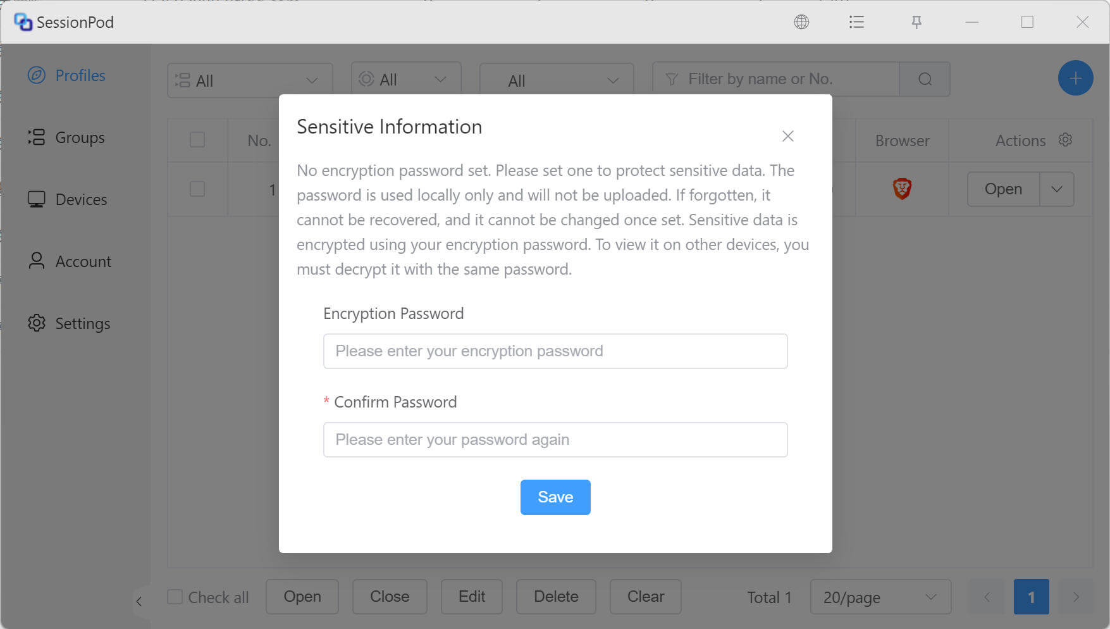Screen dimensions: 1110x629
Task: Click the SessionPod logo icon
Action: (23, 22)
